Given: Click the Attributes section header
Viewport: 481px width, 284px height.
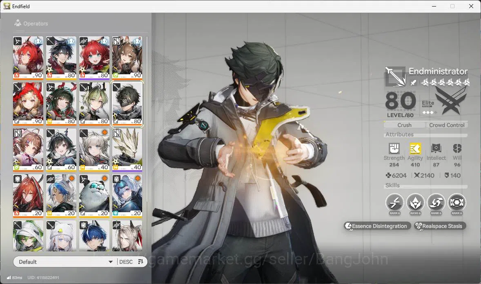Looking at the screenshot, I should pyautogui.click(x=399, y=134).
